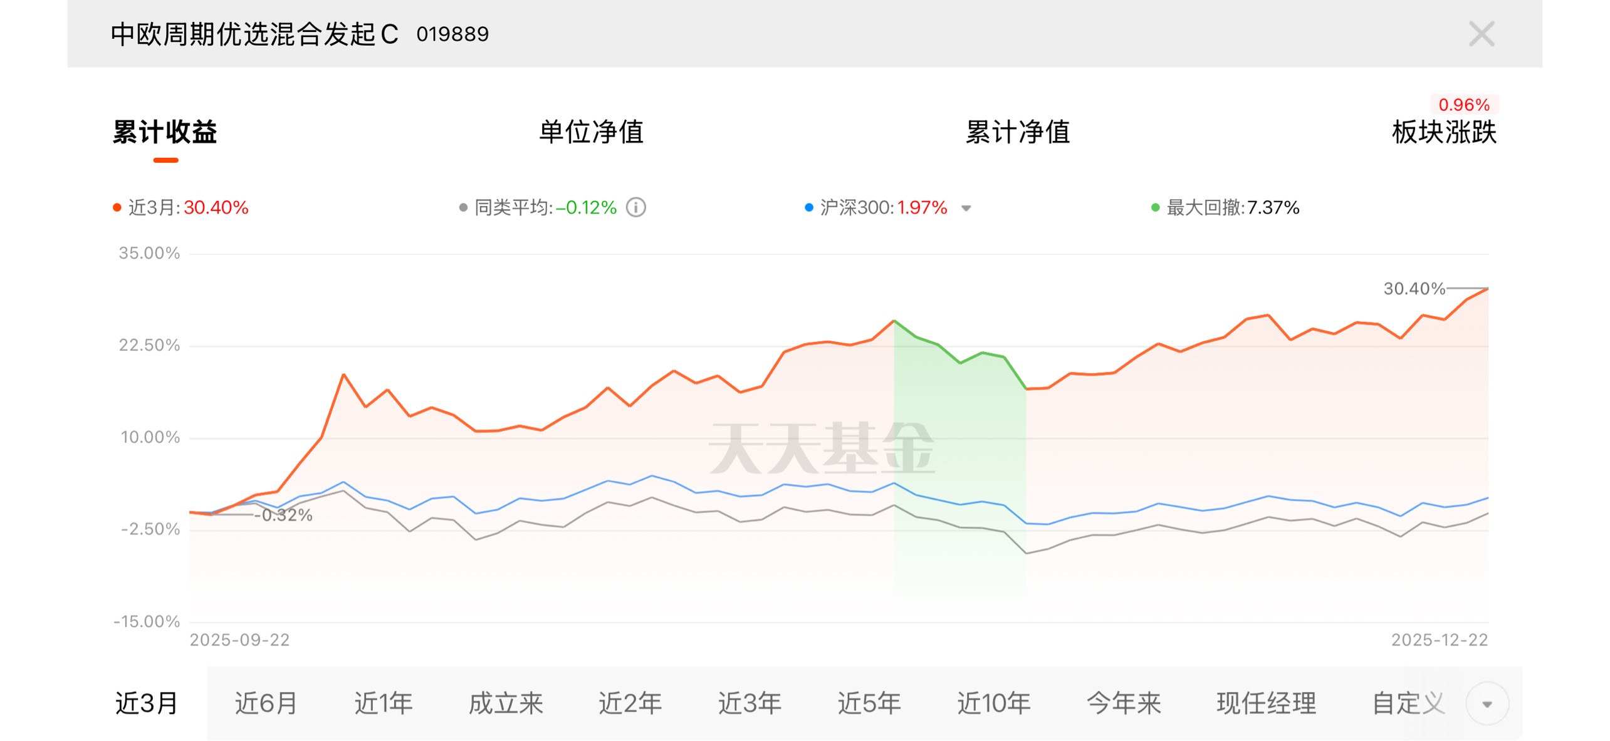Switch to the 累计净值 tab
Viewport: 1610px width, 741px height.
coord(1017,132)
